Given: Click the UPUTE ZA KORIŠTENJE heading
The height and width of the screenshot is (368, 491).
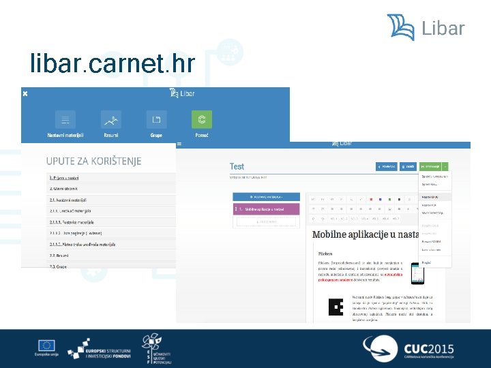Looking at the screenshot, I should pos(93,161).
